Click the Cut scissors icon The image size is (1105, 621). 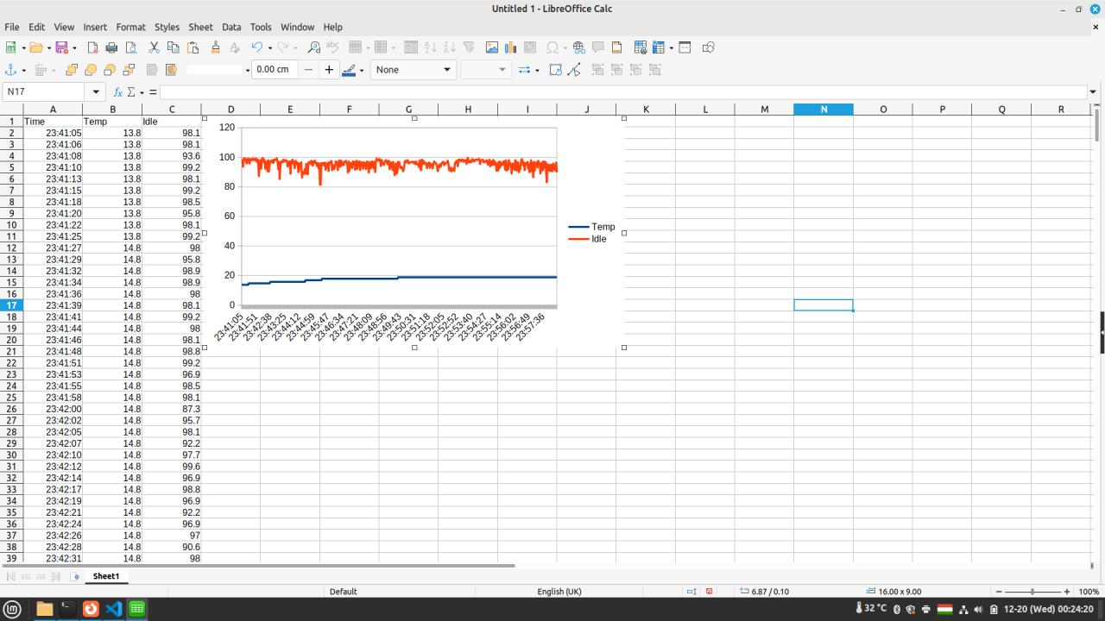coord(154,47)
